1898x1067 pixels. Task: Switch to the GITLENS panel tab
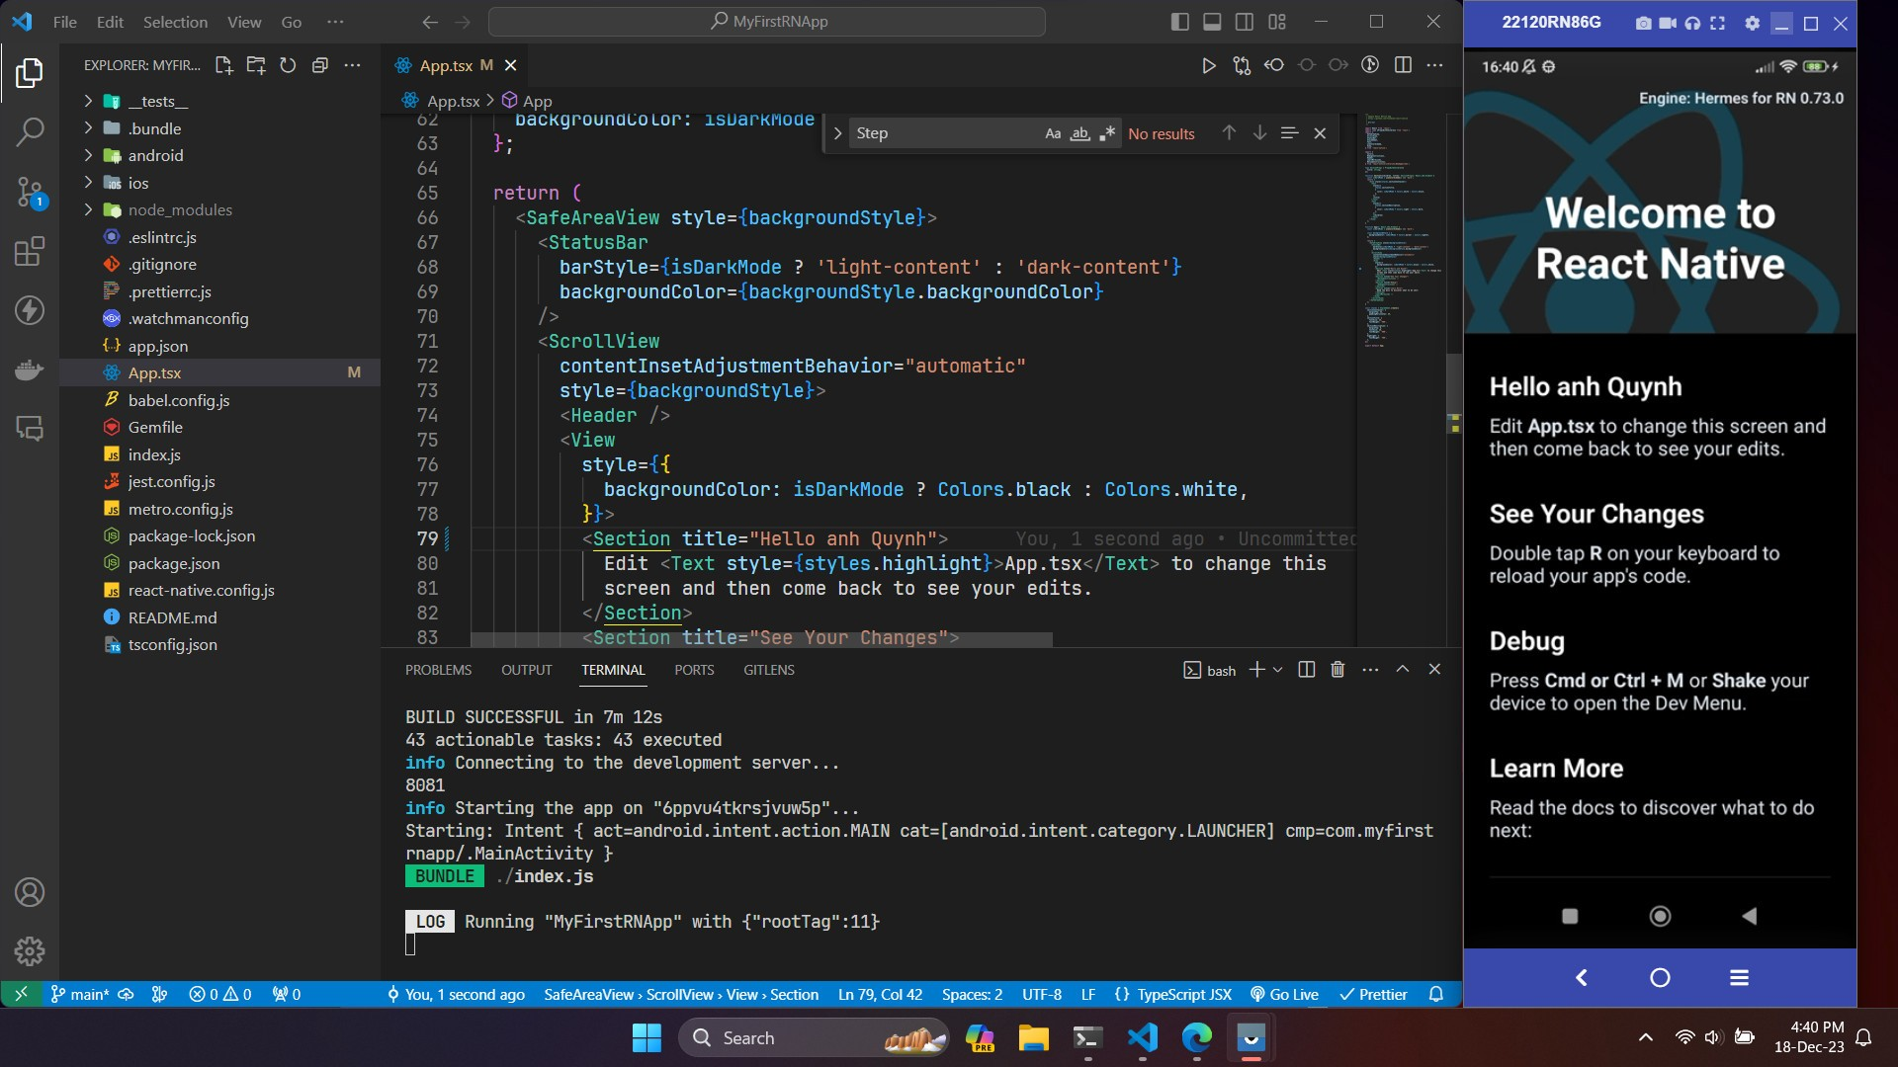(769, 670)
